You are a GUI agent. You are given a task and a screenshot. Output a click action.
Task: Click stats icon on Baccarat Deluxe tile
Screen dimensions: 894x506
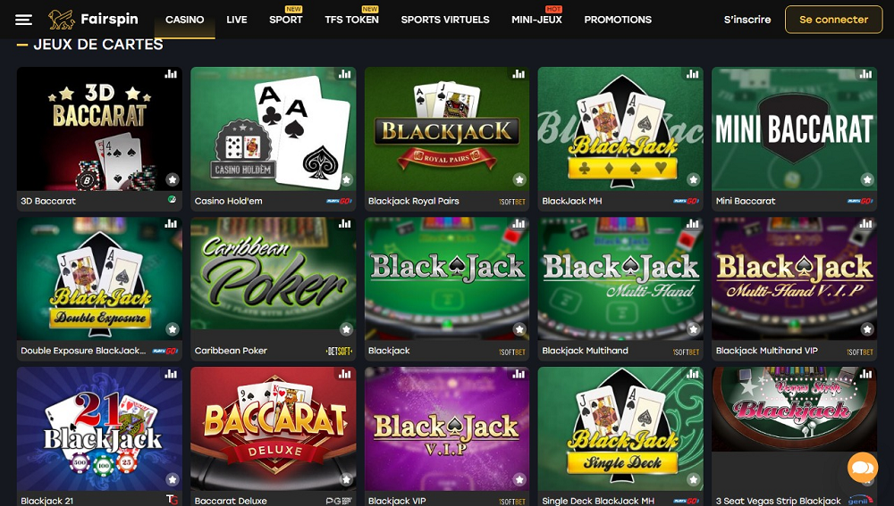pos(344,374)
